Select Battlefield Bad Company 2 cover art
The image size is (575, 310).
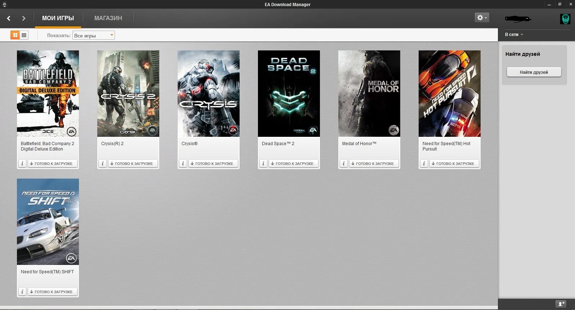click(x=48, y=94)
